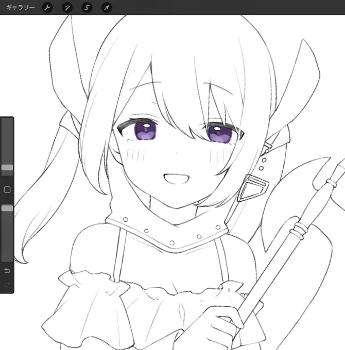345x350 pixels.
Task: Undo the last stroke with the undo arrow
Action: (x=7, y=271)
